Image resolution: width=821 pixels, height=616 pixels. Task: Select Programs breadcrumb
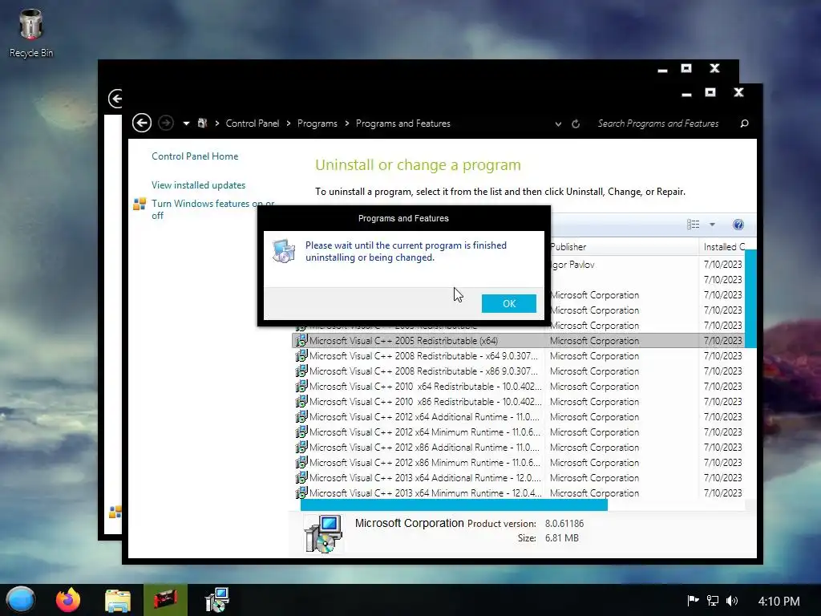tap(317, 123)
